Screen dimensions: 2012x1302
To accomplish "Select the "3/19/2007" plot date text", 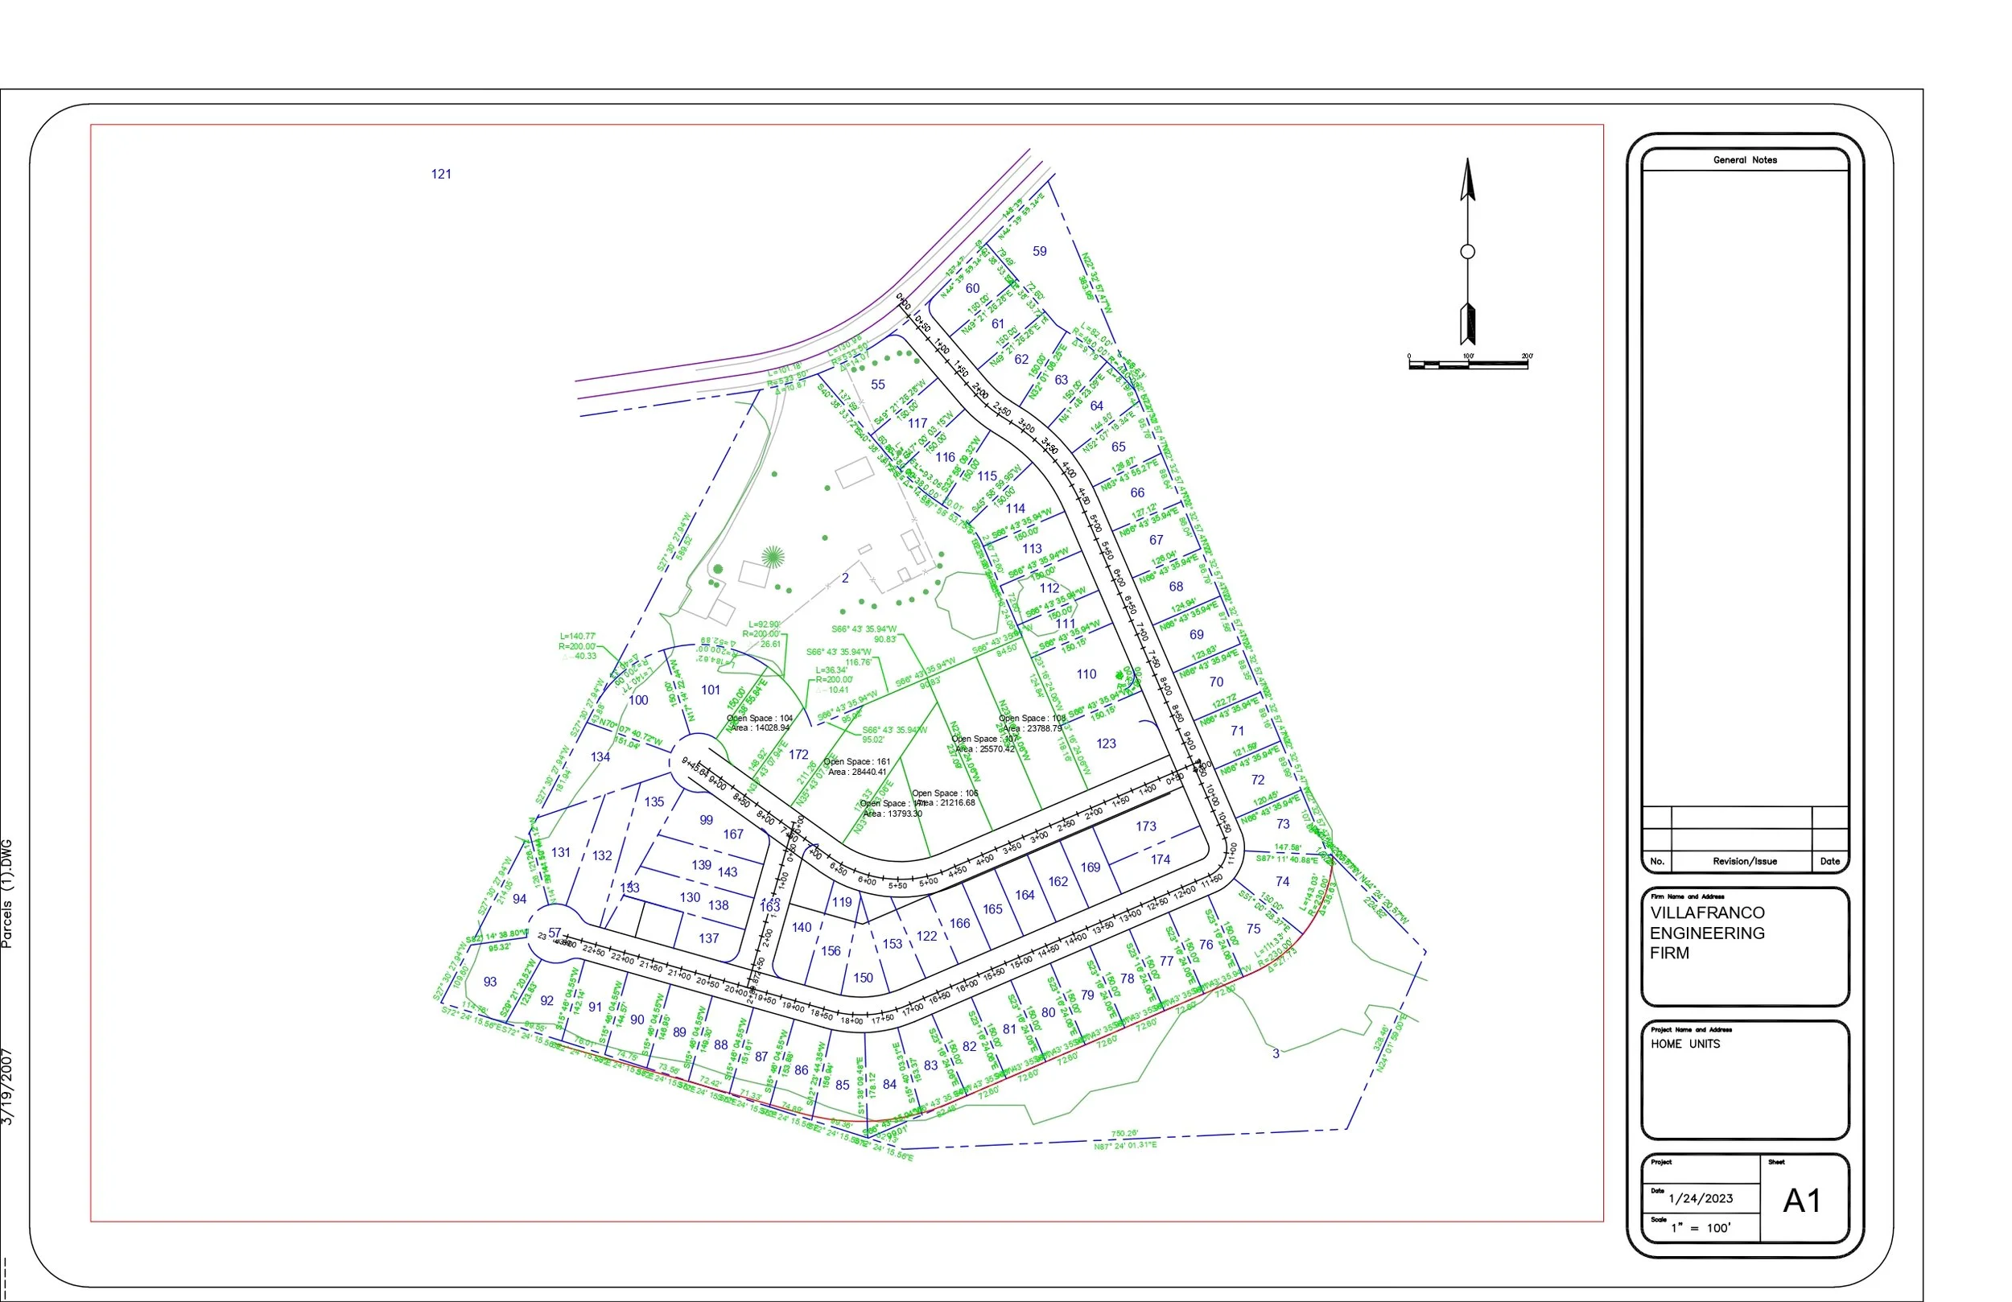I will coord(6,1086).
